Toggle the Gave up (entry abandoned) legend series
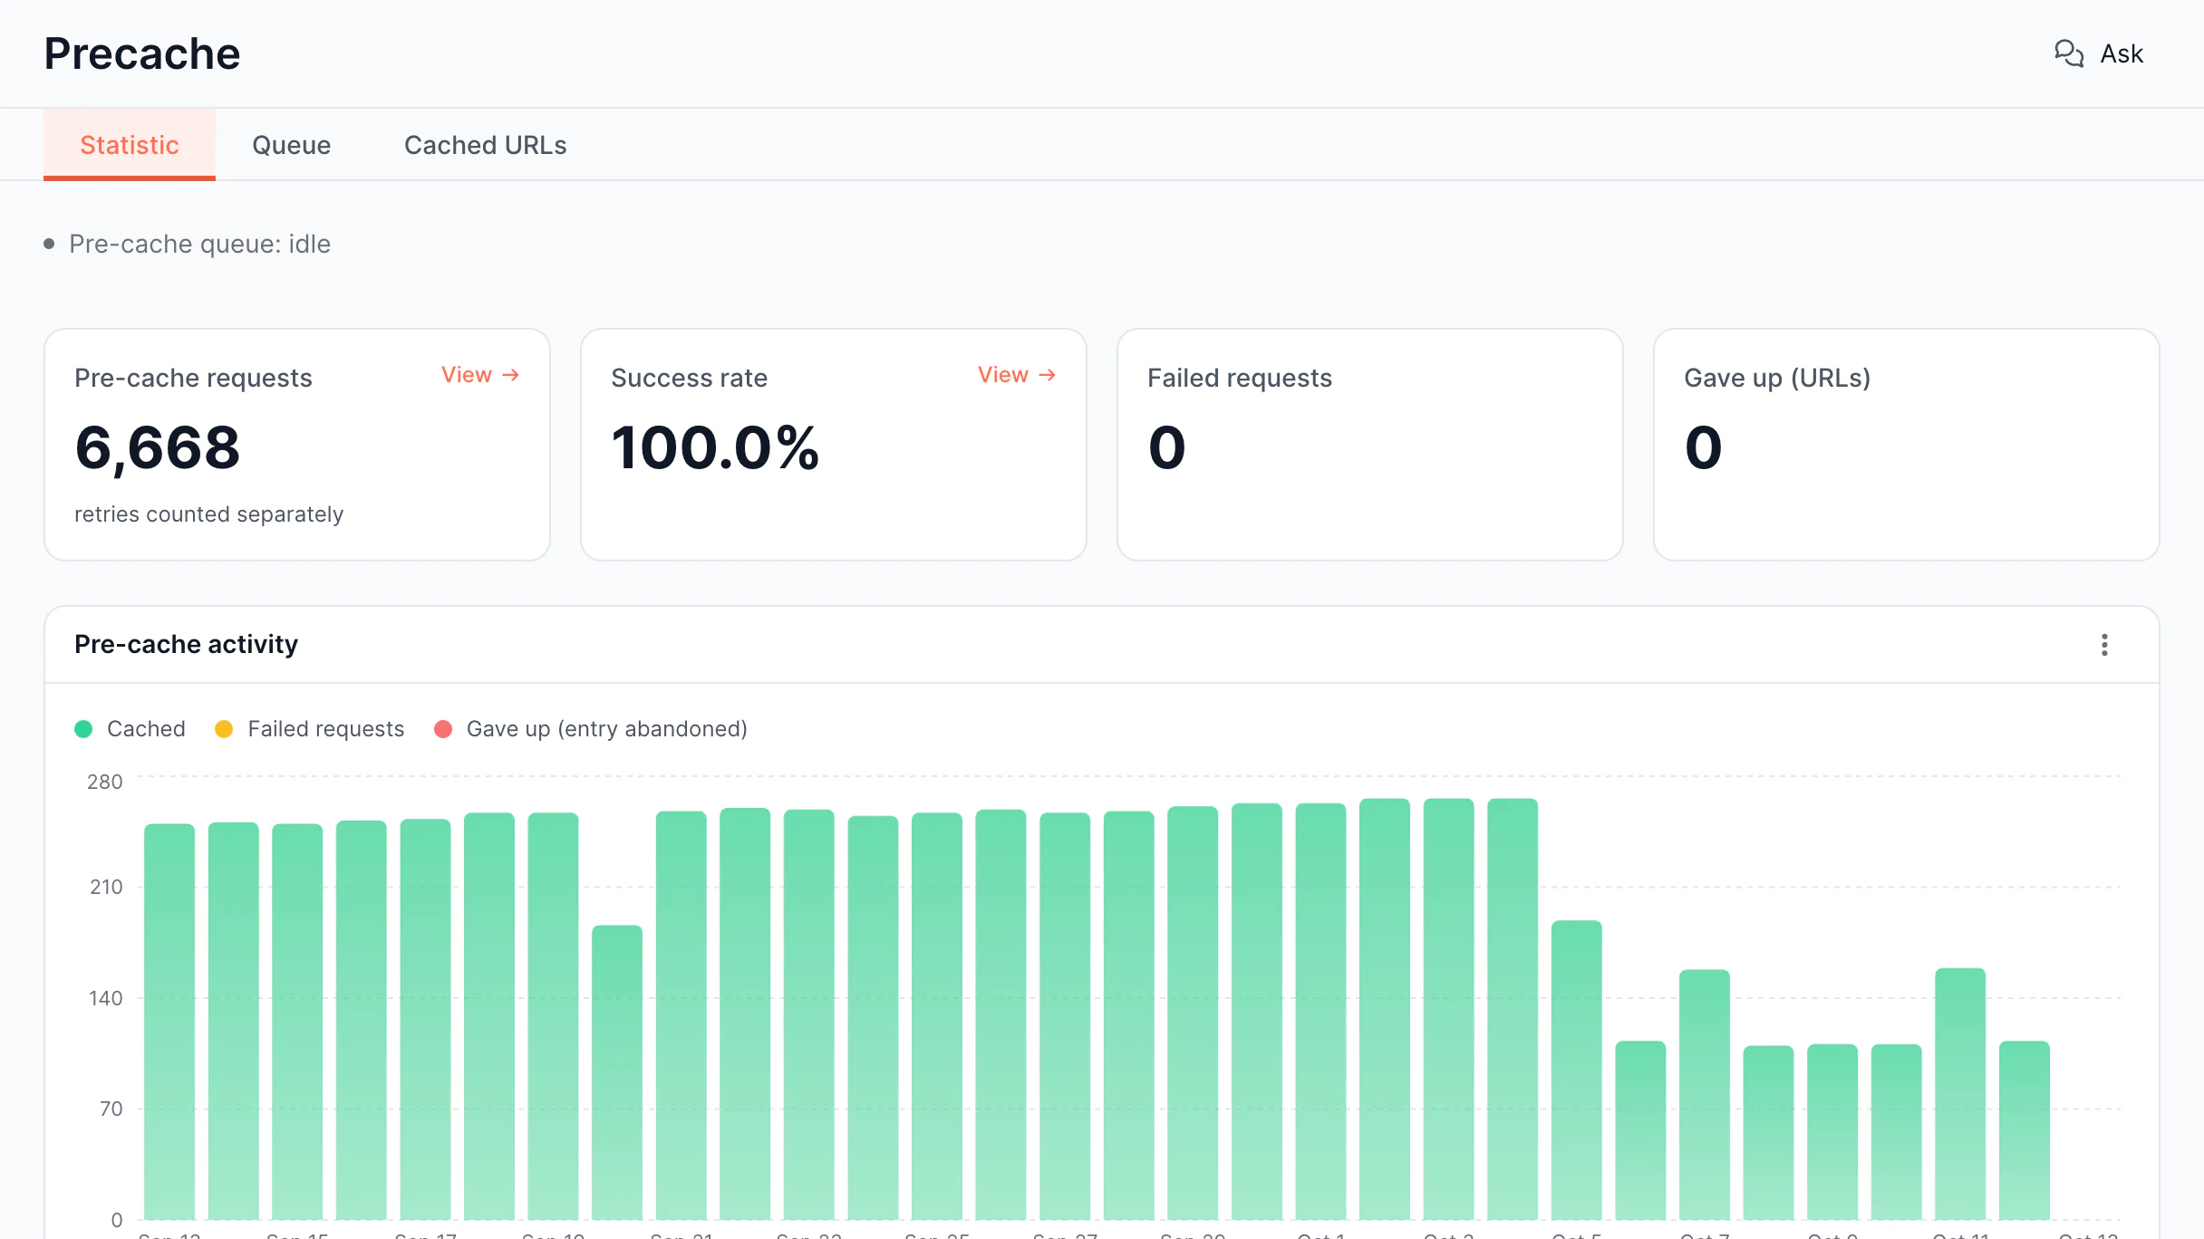 click(x=591, y=729)
